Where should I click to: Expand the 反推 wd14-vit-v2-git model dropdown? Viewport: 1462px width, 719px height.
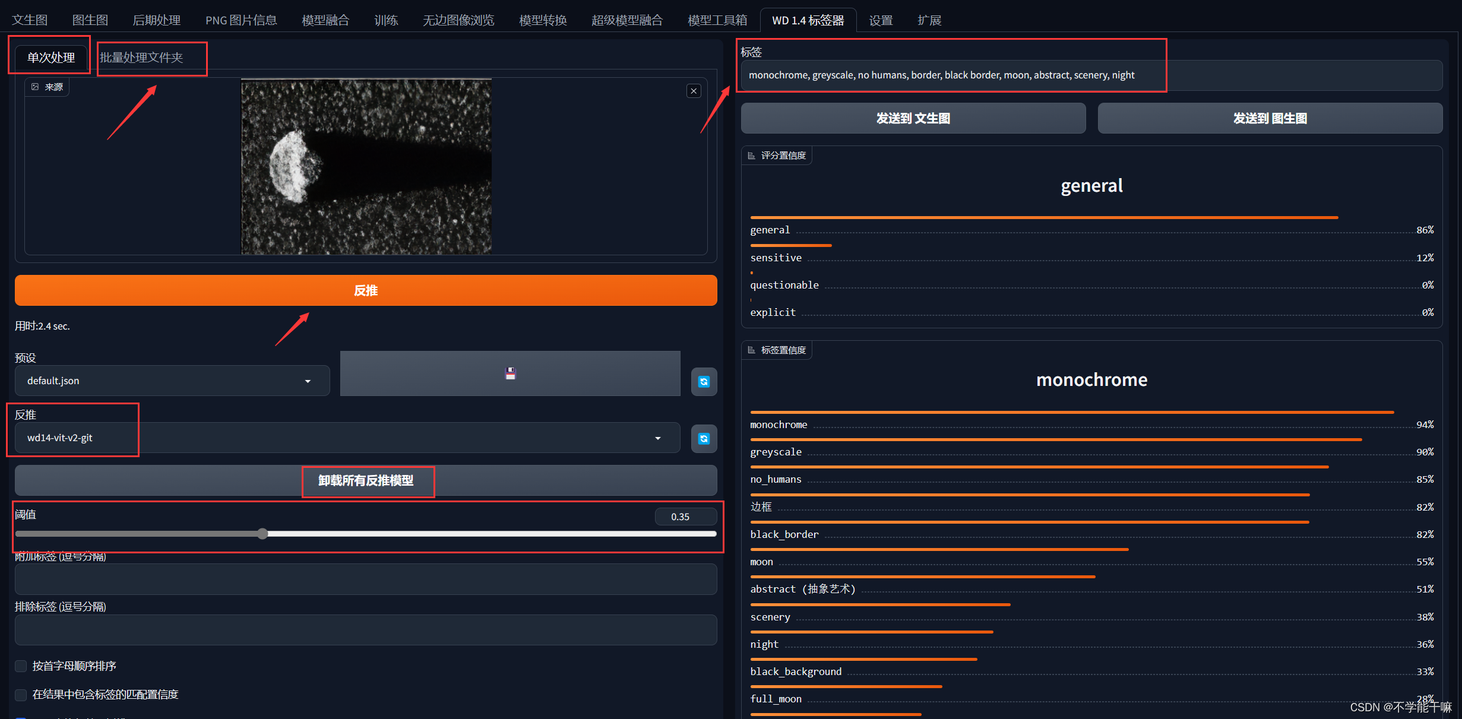click(x=347, y=438)
